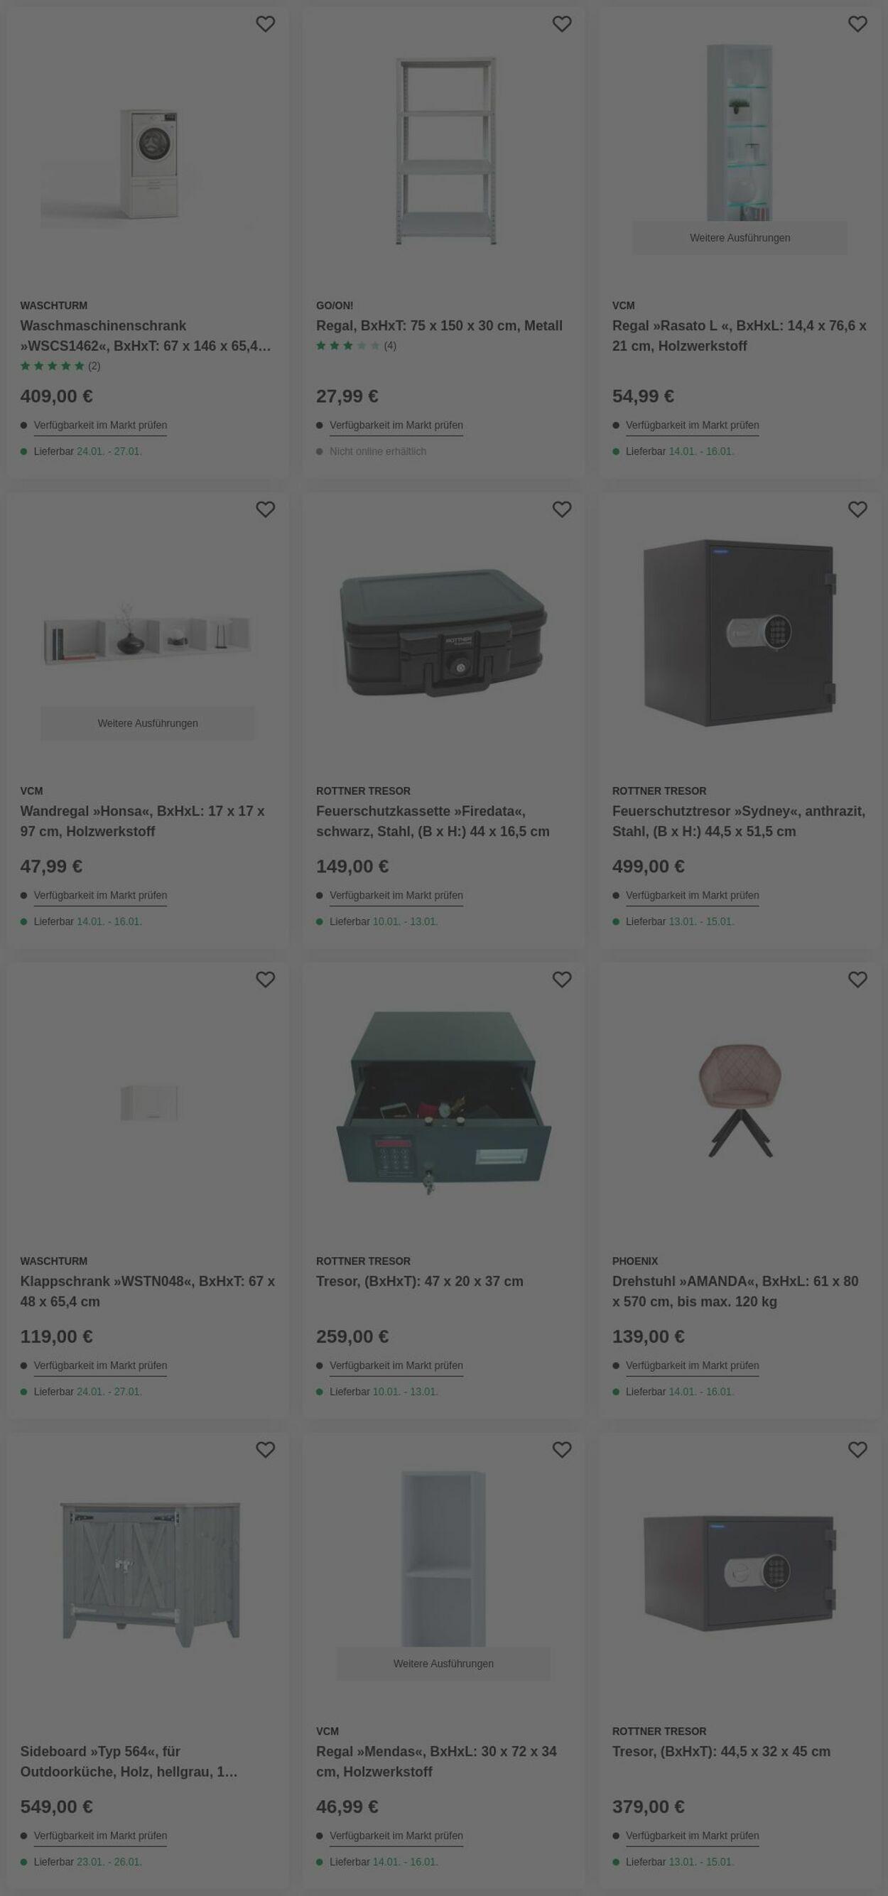
Task: Toggle heart icon on Feuerschutzkassette Firedata
Action: (x=562, y=509)
